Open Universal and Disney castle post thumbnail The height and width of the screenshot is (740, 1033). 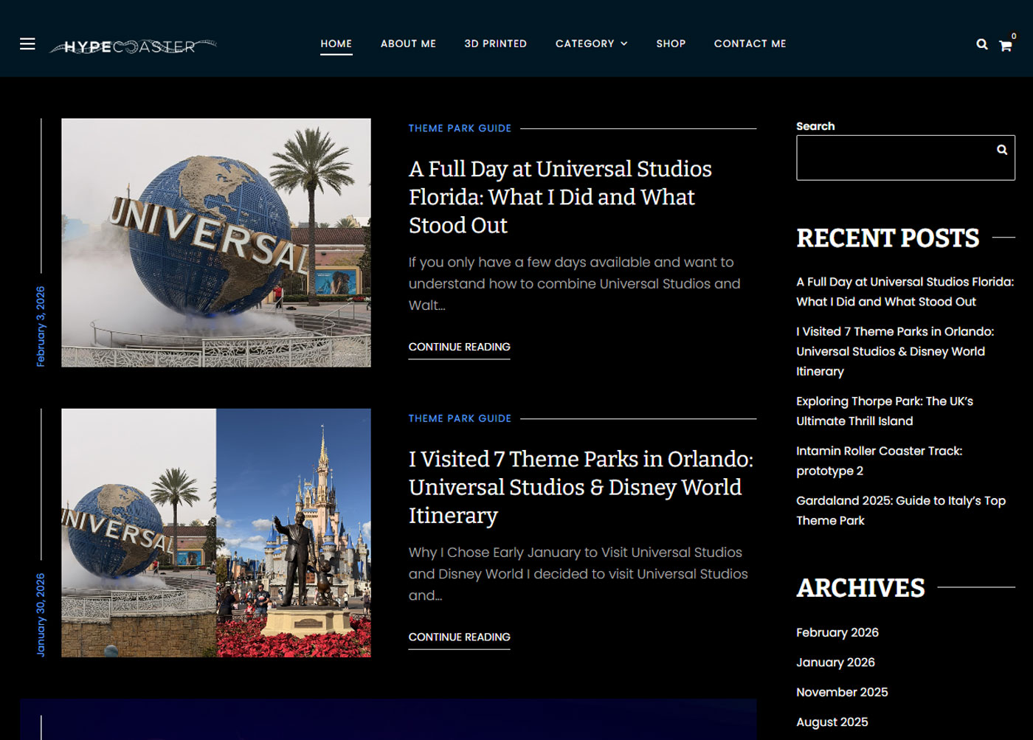pos(216,533)
